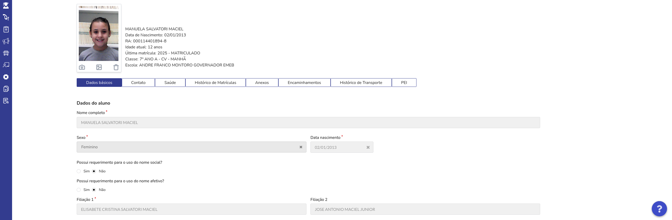The height and width of the screenshot is (220, 672).
Task: Switch to the Histórico de Matrículas tab
Action: (x=216, y=83)
